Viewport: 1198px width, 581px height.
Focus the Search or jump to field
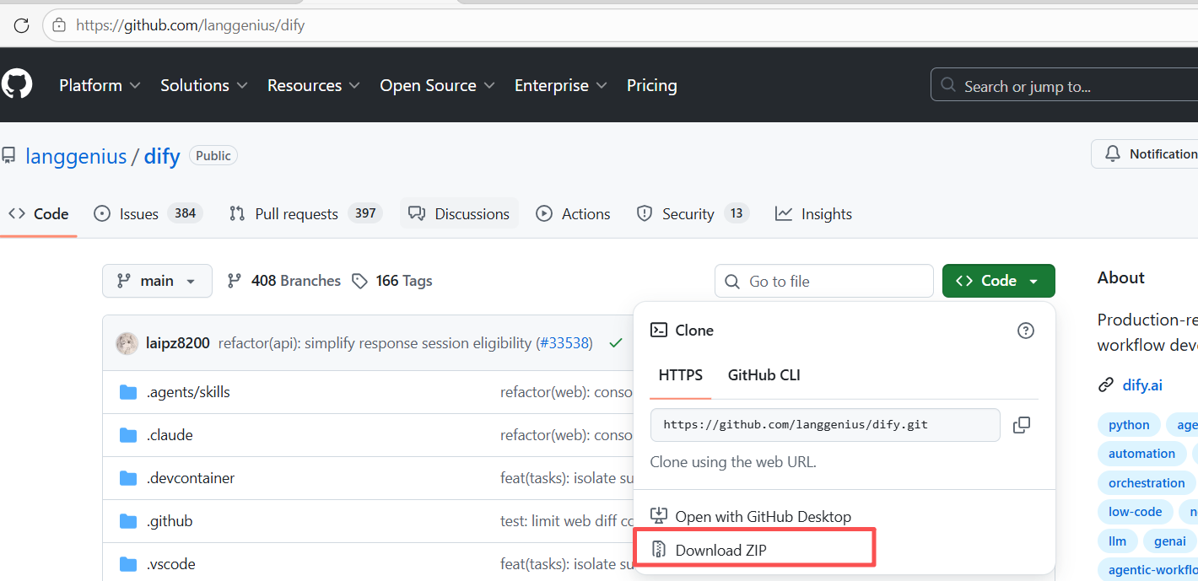point(1065,85)
